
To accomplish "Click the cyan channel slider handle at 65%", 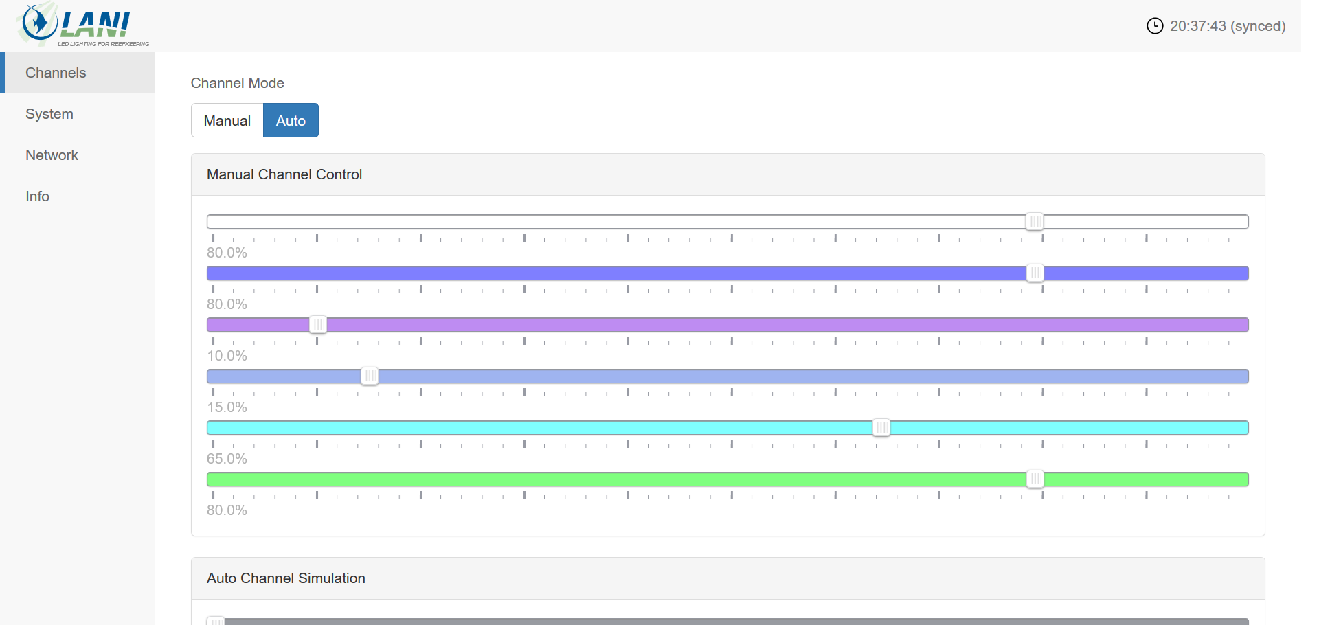I will pos(881,427).
